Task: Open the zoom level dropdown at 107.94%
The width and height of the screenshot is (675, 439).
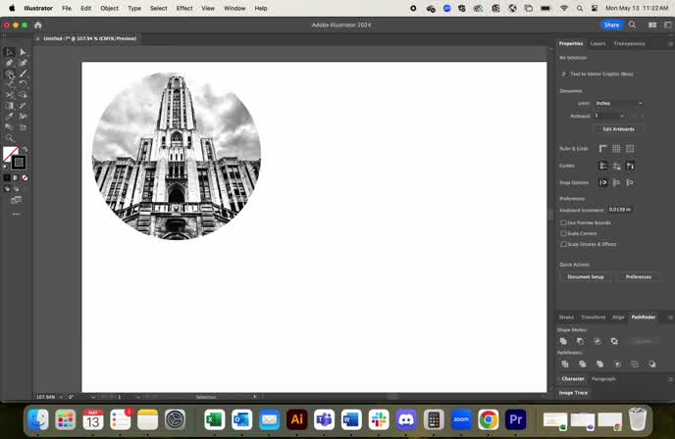Action: [x=61, y=397]
